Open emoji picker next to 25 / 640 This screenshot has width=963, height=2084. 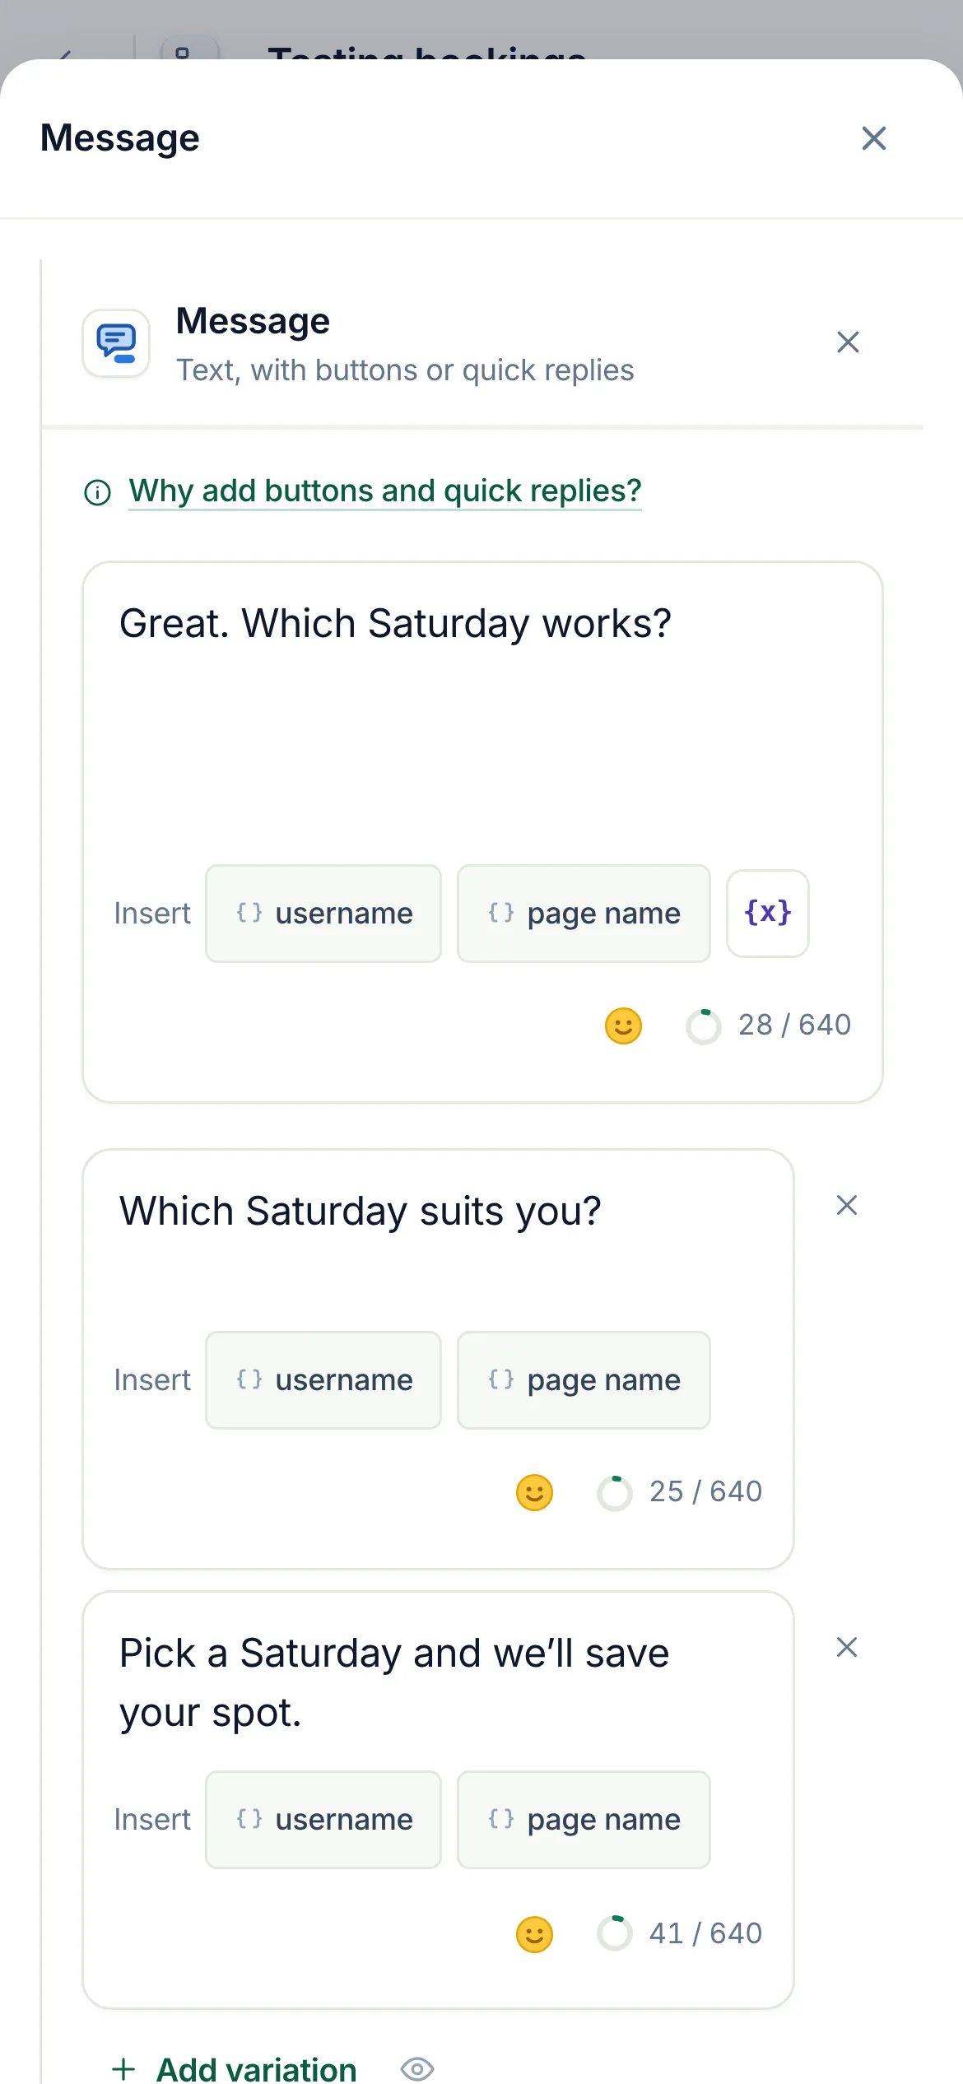coord(534,1492)
